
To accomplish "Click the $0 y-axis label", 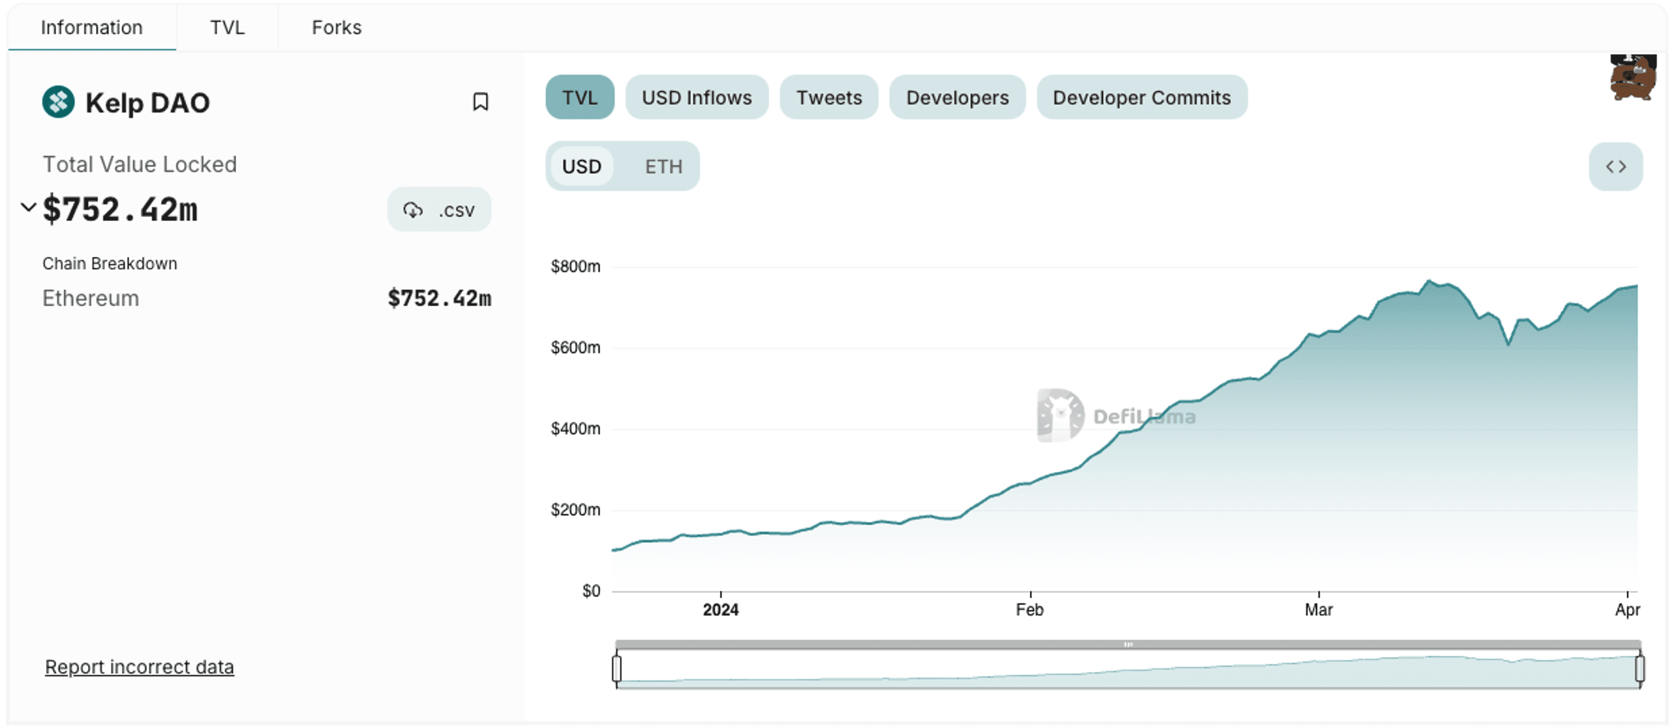I will pyautogui.click(x=591, y=591).
